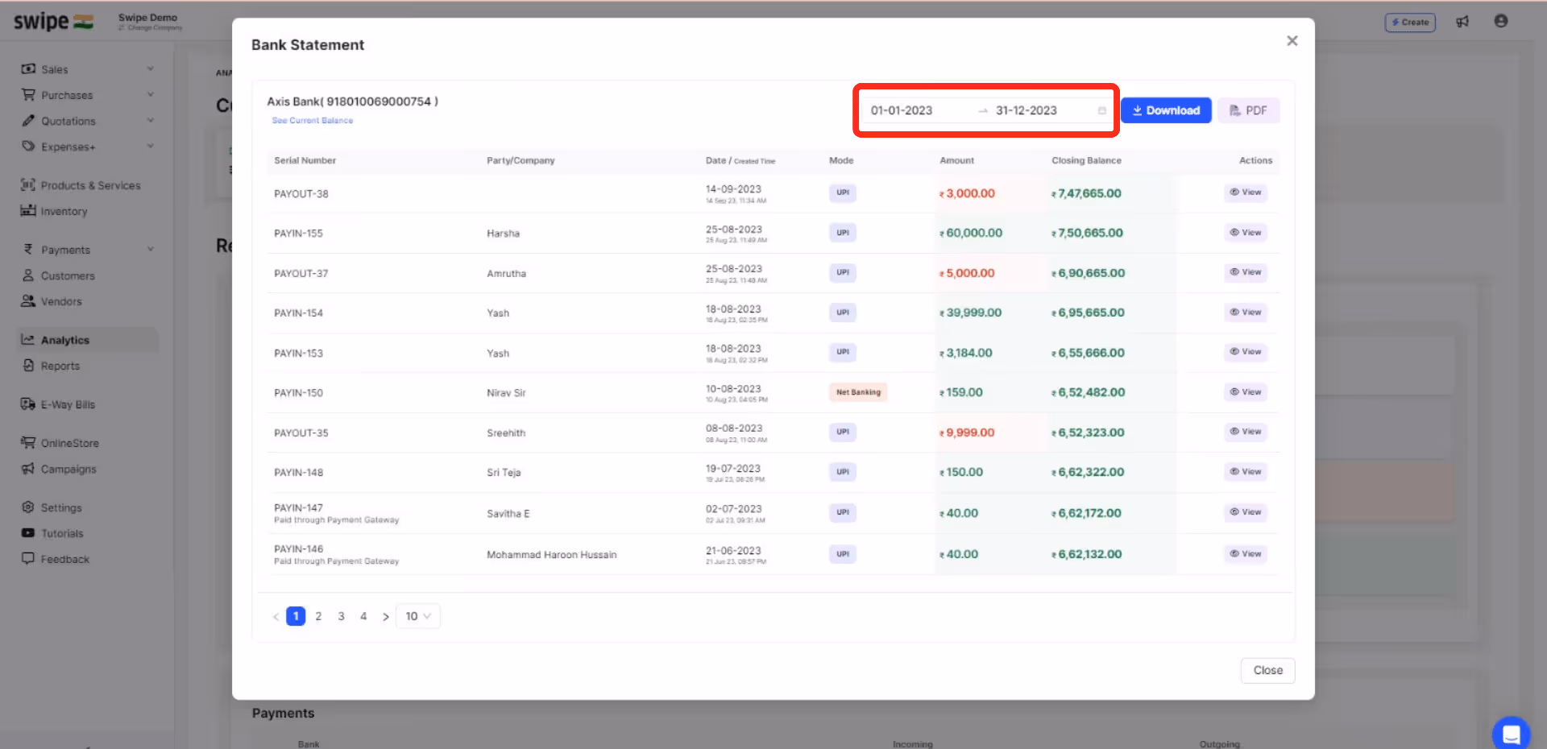
Task: Click amount 60,000.00 for Harsha
Action: coord(971,233)
